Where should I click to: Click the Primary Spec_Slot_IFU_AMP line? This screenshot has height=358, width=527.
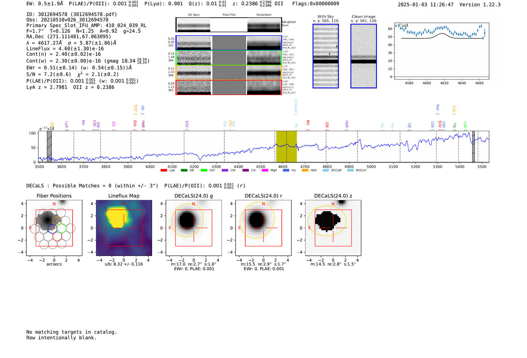(87, 26)
